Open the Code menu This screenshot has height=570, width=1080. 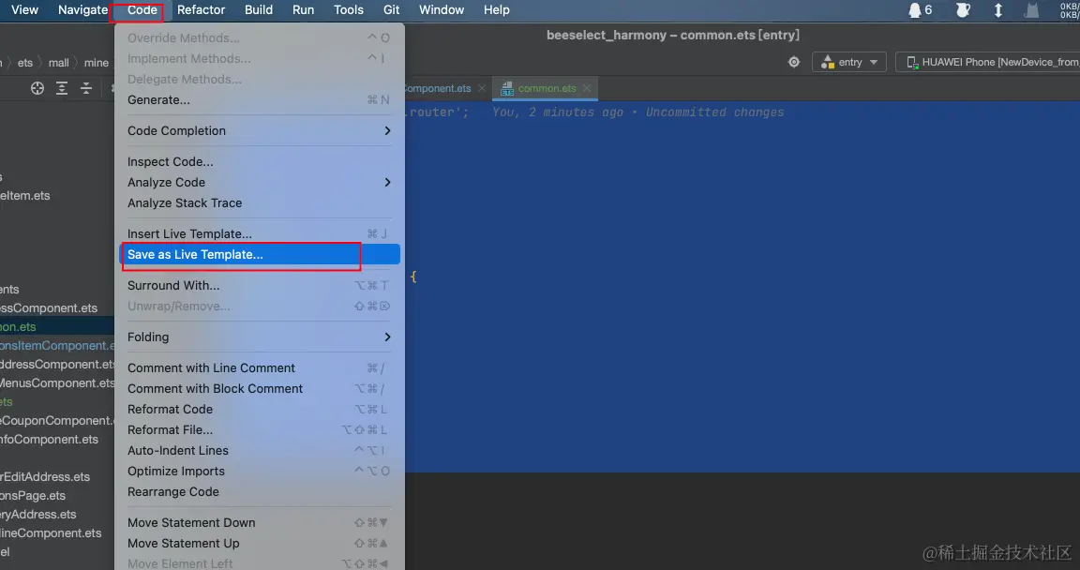point(142,10)
